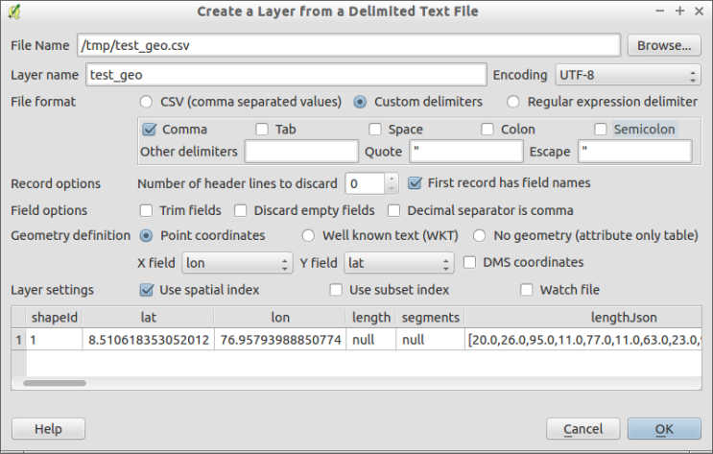Uncheck the Comma delimiter checkbox
Image resolution: width=713 pixels, height=454 pixels.
pos(149,130)
